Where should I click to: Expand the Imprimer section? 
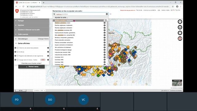pyautogui.click(x=31, y=25)
